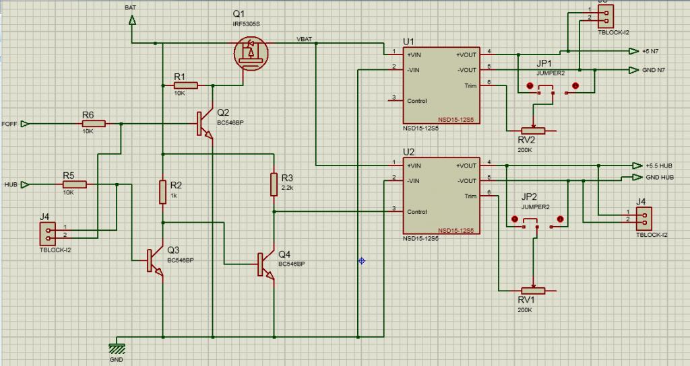
Task: Select the R1 10K resistor
Action: [185, 85]
